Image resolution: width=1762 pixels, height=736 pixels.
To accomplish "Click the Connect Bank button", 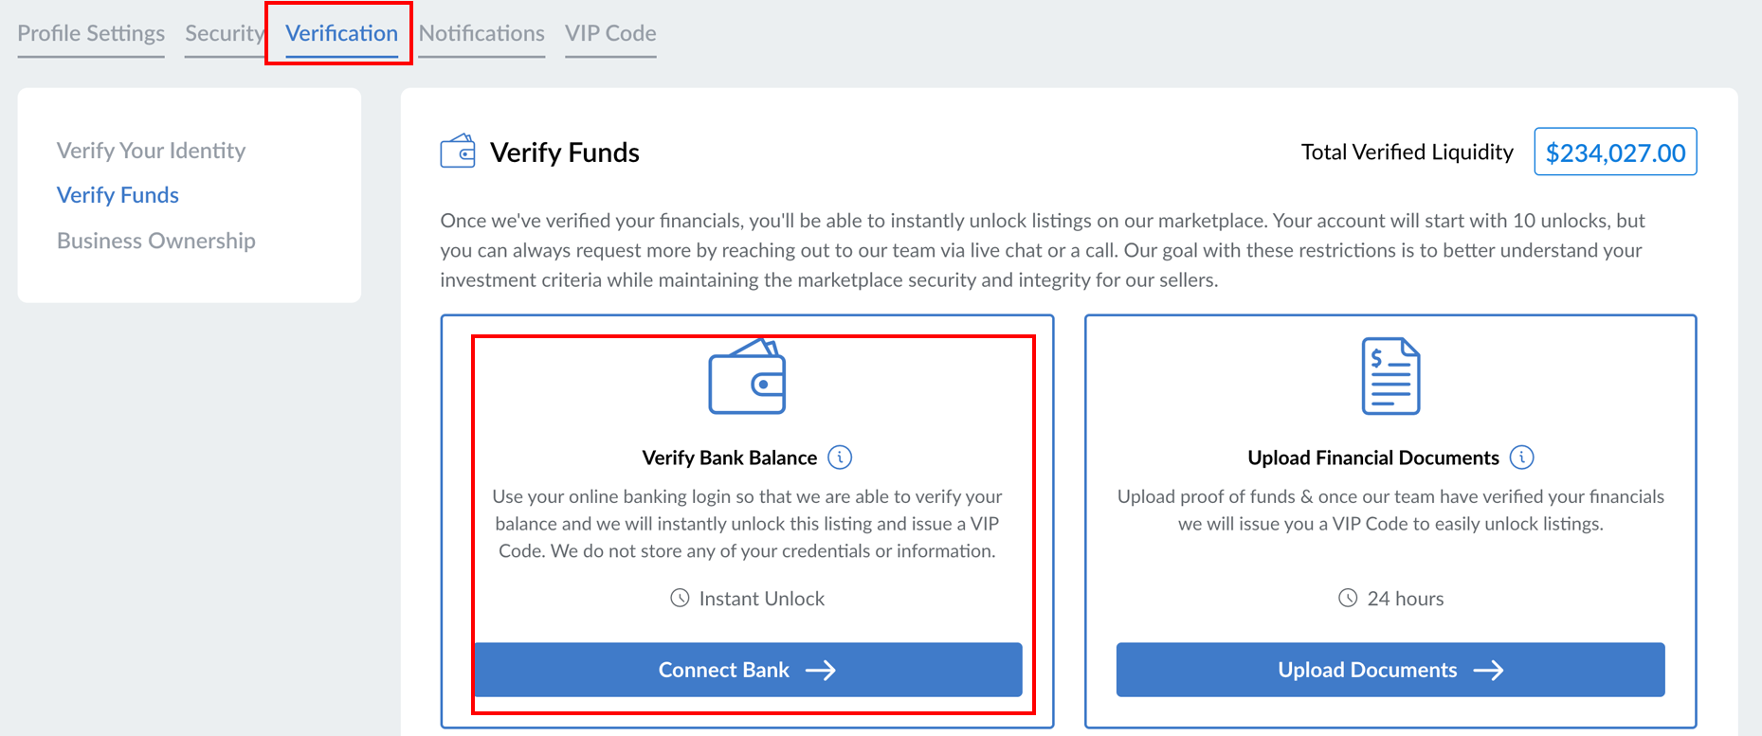I will 748,670.
